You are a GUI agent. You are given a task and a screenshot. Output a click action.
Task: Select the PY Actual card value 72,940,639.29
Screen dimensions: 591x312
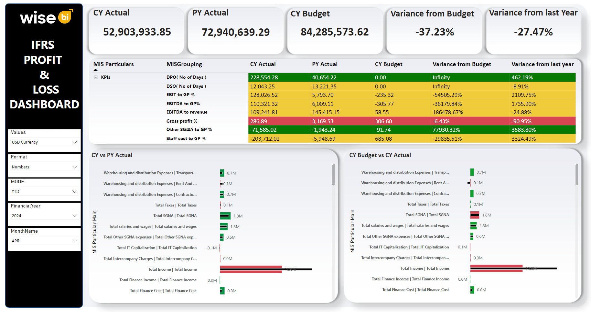[236, 32]
